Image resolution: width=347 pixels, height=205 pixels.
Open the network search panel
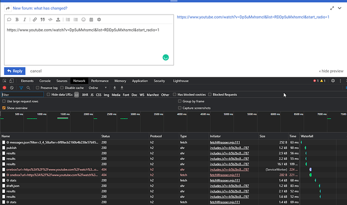28,88
